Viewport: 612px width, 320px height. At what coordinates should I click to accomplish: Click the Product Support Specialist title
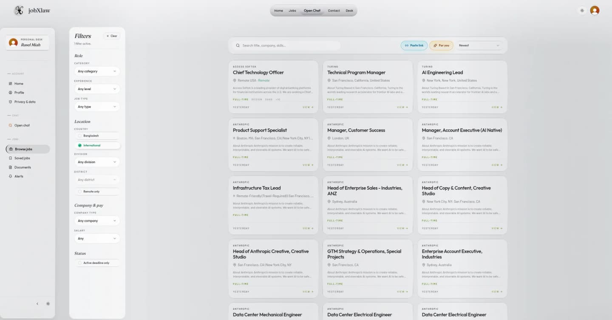click(x=260, y=130)
